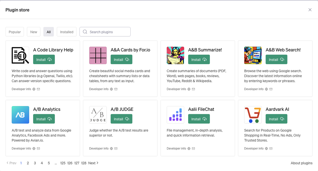Open the Aardvark AI shopping cart icon
The image size is (318, 171).
(253, 115)
